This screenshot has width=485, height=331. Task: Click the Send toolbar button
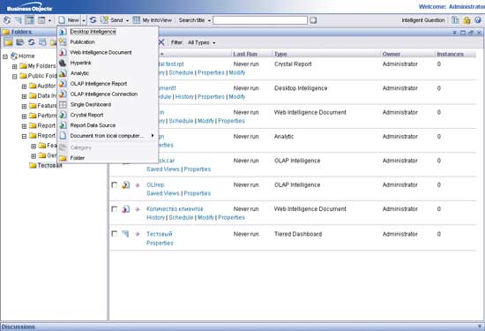112,20
